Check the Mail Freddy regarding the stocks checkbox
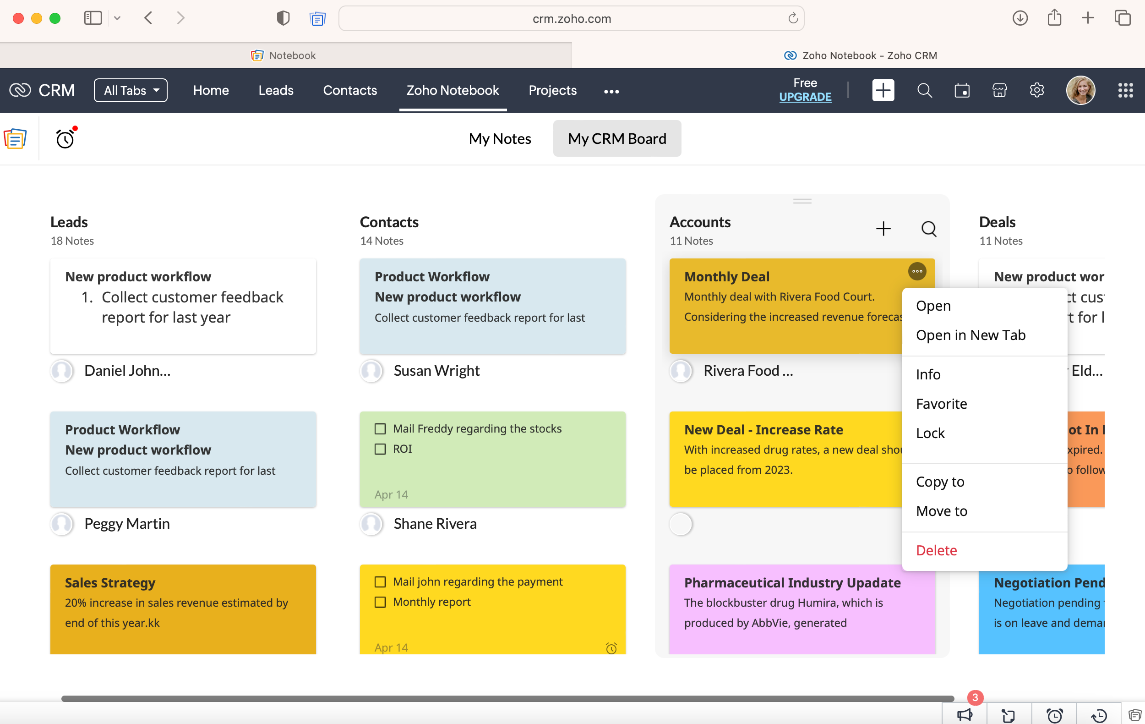This screenshot has width=1145, height=724. point(380,428)
